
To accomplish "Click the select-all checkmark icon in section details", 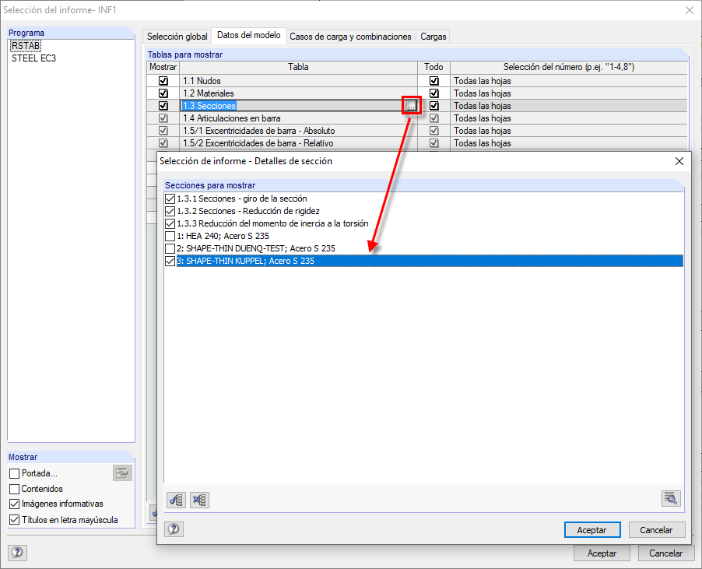I will coord(177,500).
